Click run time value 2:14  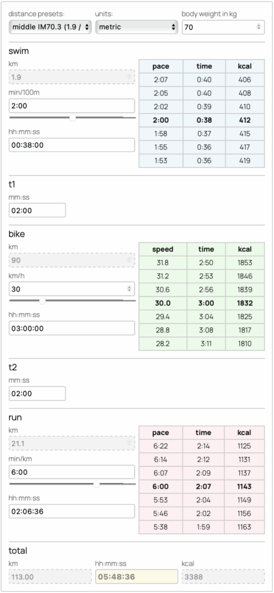pyautogui.click(x=203, y=446)
